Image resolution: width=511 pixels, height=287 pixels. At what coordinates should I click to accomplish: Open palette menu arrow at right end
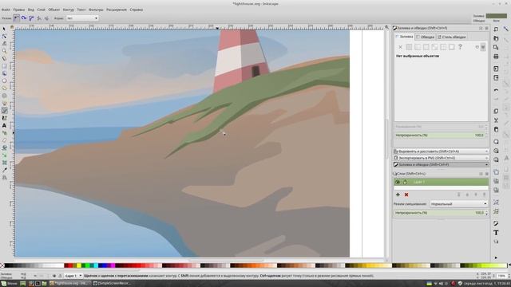(x=509, y=265)
